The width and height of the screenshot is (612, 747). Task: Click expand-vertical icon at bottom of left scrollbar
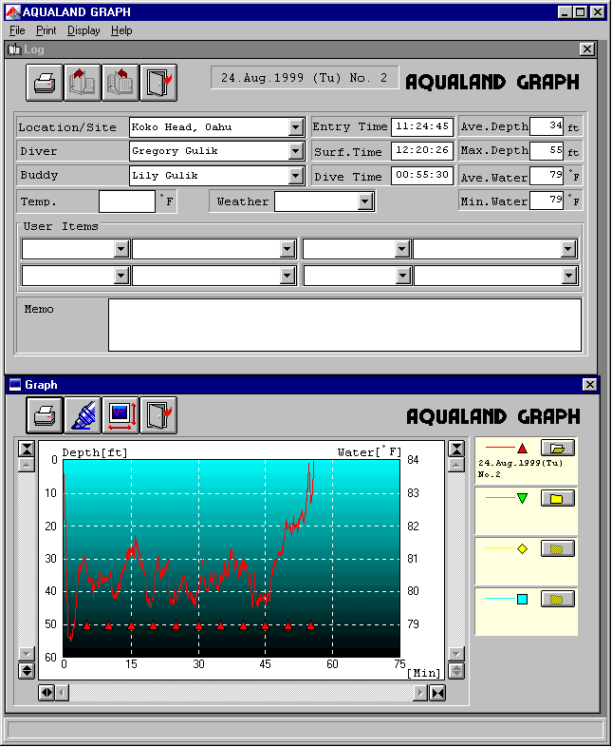pyautogui.click(x=27, y=670)
